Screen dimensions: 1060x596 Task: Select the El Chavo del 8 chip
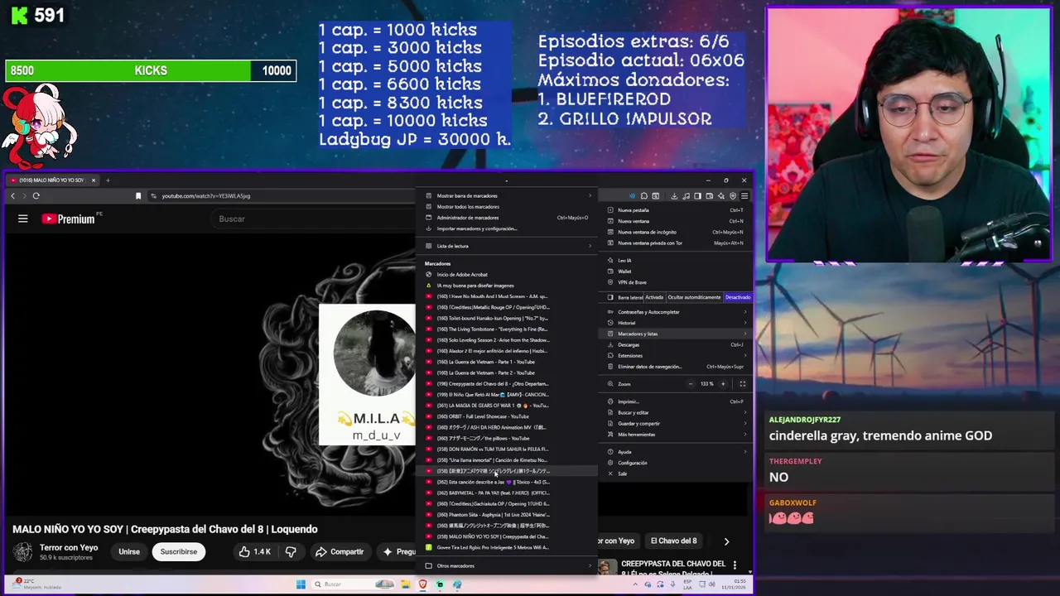click(673, 541)
